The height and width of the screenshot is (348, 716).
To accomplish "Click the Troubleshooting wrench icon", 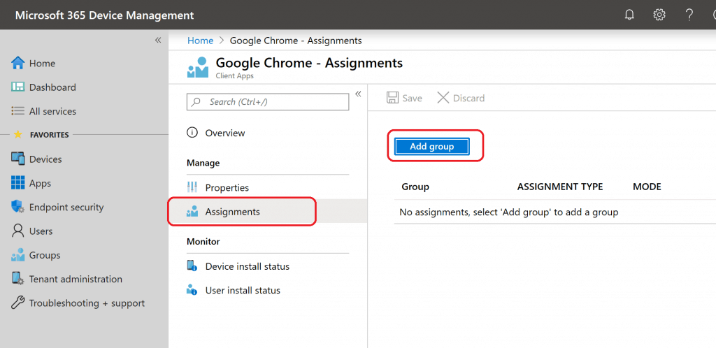I will pyautogui.click(x=17, y=303).
